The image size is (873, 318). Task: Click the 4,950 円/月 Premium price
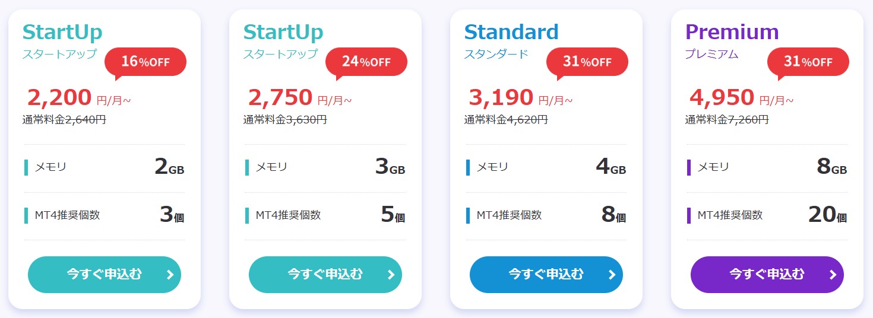[741, 97]
